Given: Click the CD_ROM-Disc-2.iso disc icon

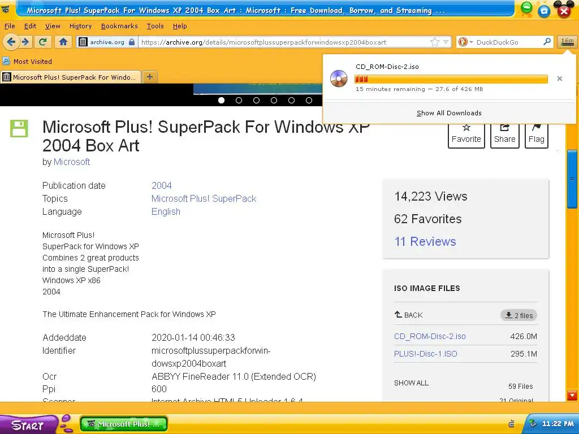Looking at the screenshot, I should (x=339, y=79).
